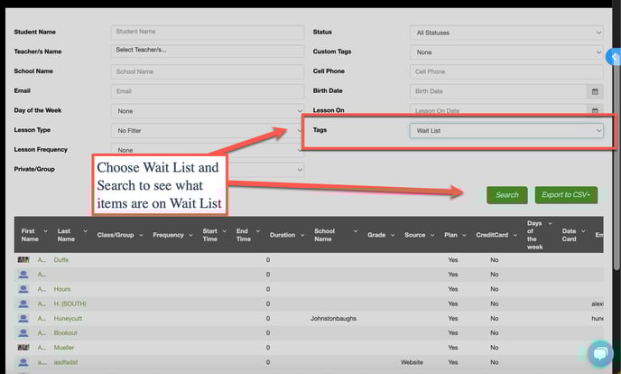Expand the Status dropdown
The image size is (621, 374).
click(x=505, y=33)
